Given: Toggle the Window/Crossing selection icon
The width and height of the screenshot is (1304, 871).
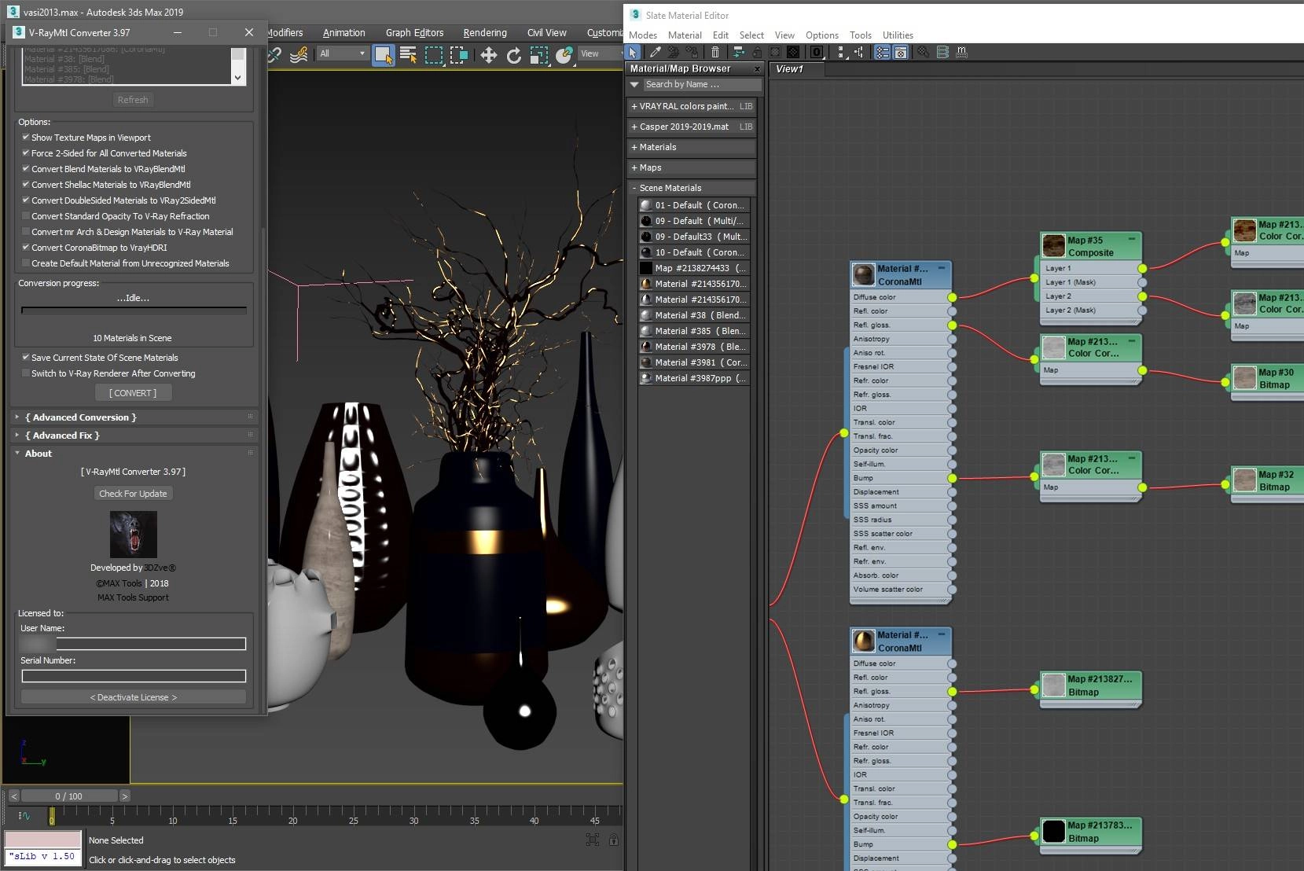Looking at the screenshot, I should [459, 54].
